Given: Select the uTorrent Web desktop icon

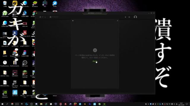Looking at the screenshot, I should pos(5,14).
